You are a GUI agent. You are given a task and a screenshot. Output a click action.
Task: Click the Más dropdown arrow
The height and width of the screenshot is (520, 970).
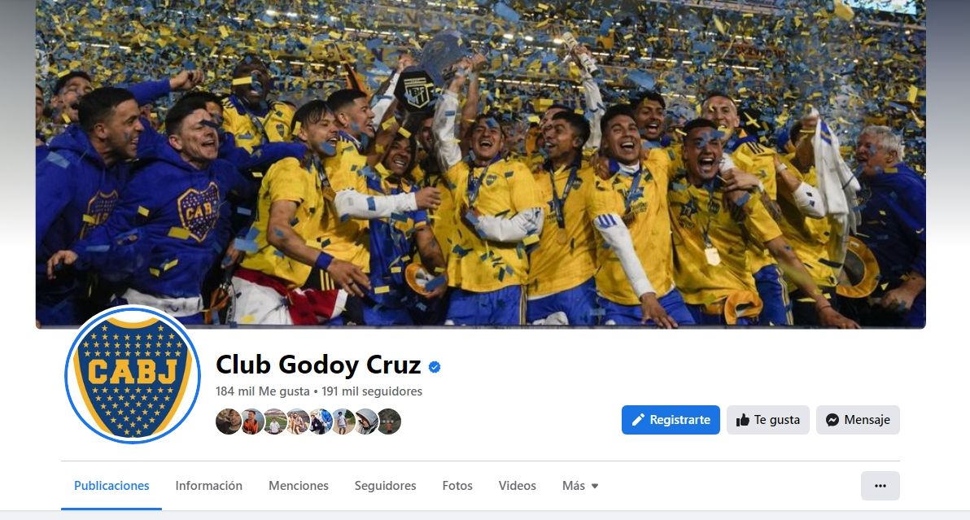595,487
